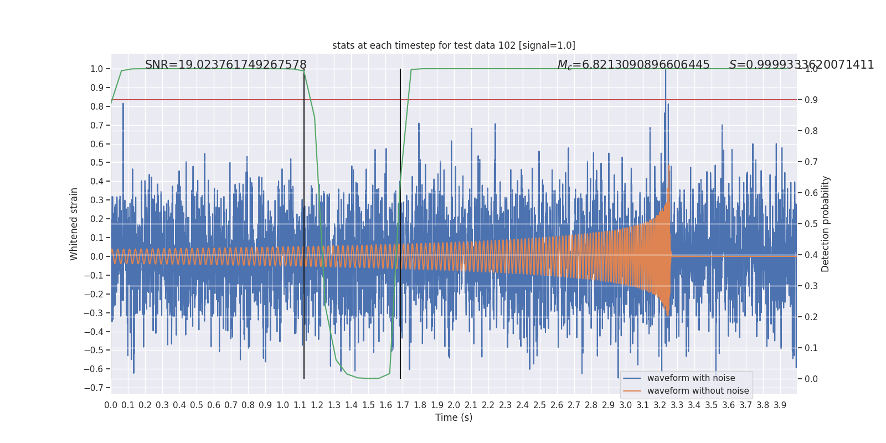The image size is (886, 443).
Task: Click the SNR value annotation
Action: (226, 65)
